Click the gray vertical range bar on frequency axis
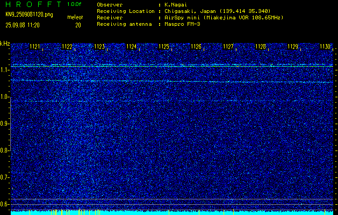338x215 pixels. pyautogui.click(x=10, y=124)
